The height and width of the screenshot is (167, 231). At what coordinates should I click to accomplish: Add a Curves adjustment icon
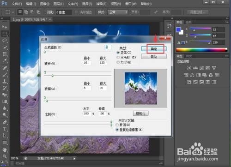click(x=201, y=68)
